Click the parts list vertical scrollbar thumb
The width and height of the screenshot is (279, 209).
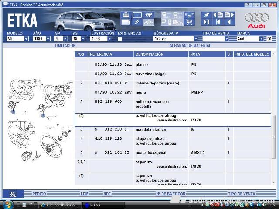[274, 137]
